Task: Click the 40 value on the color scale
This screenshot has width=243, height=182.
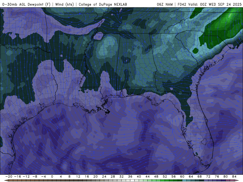Action: pos(139,177)
